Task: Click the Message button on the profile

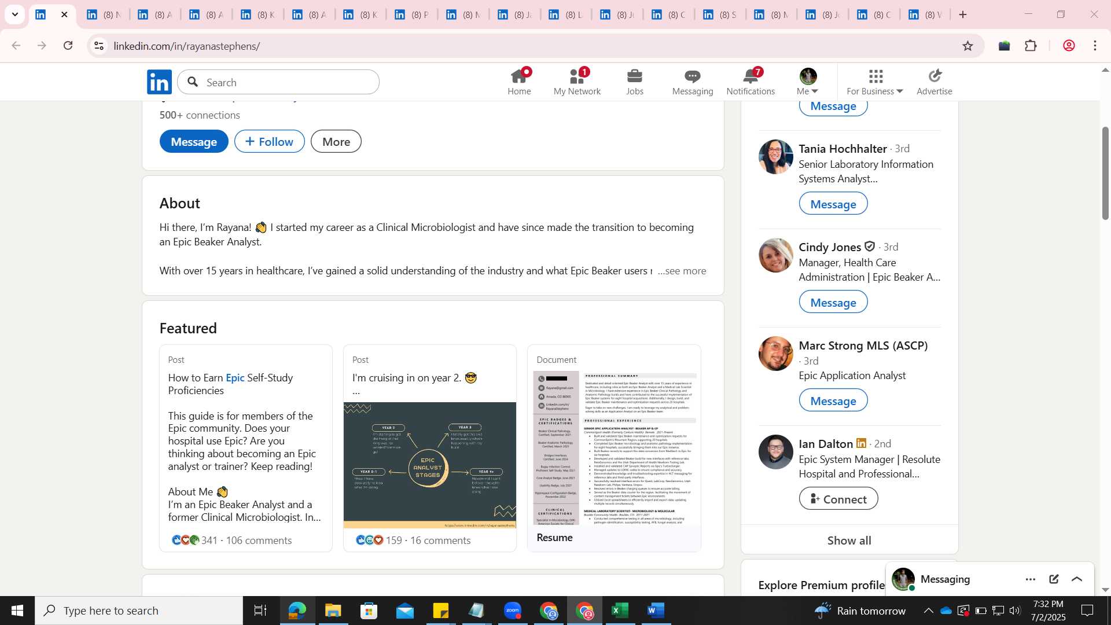Action: point(194,142)
